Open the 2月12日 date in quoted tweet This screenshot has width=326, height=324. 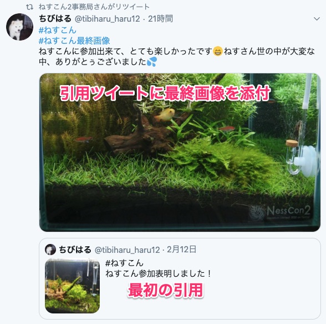(x=181, y=250)
